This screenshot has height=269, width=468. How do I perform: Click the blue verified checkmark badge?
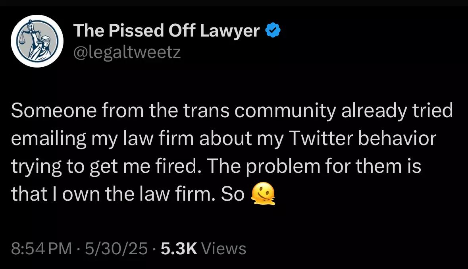(x=273, y=30)
